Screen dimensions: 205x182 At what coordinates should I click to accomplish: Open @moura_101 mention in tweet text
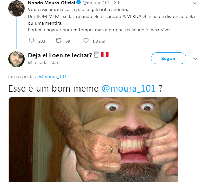coord(129,88)
